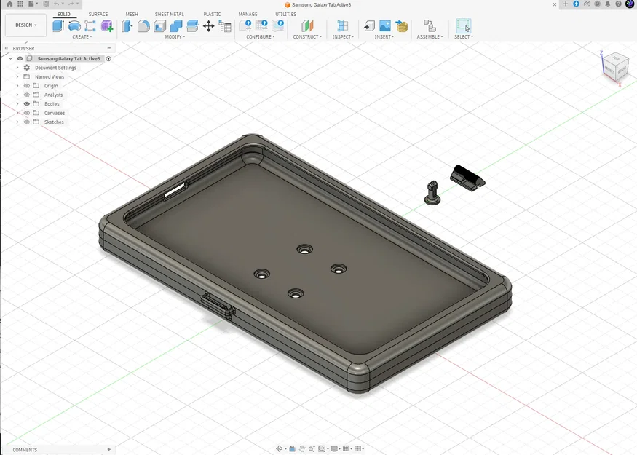
Task: Switch to the PLASTIC tab
Action: point(212,14)
